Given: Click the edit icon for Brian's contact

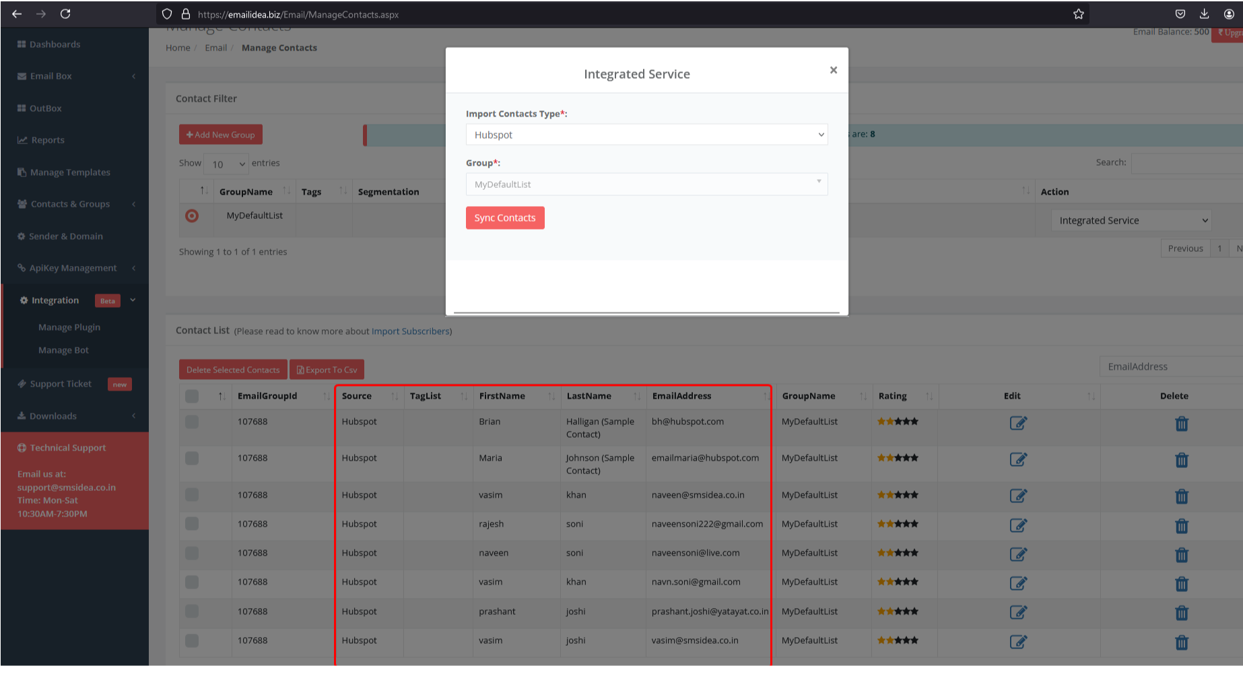Looking at the screenshot, I should point(1017,424).
